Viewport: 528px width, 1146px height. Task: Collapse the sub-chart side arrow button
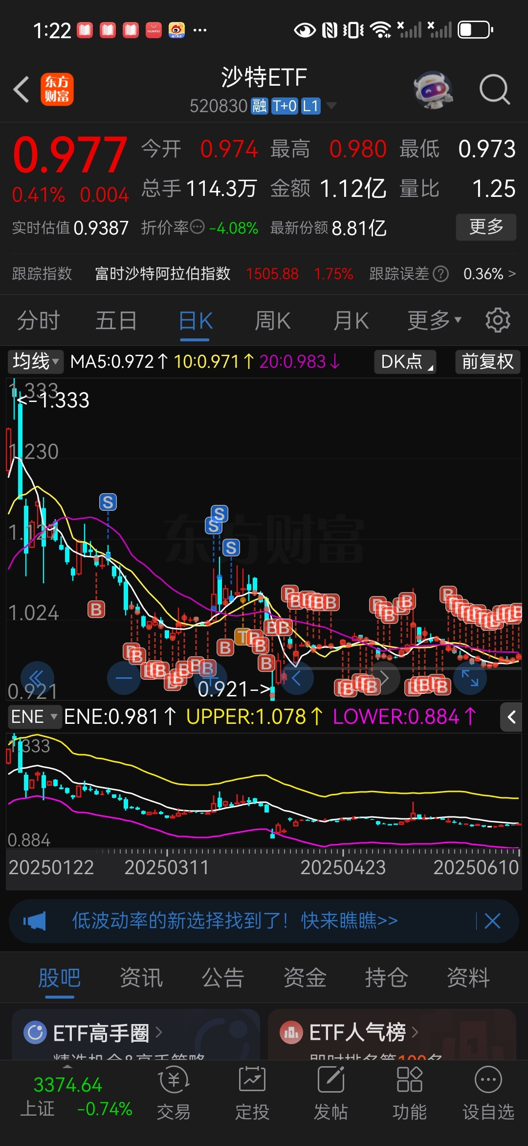click(x=511, y=717)
